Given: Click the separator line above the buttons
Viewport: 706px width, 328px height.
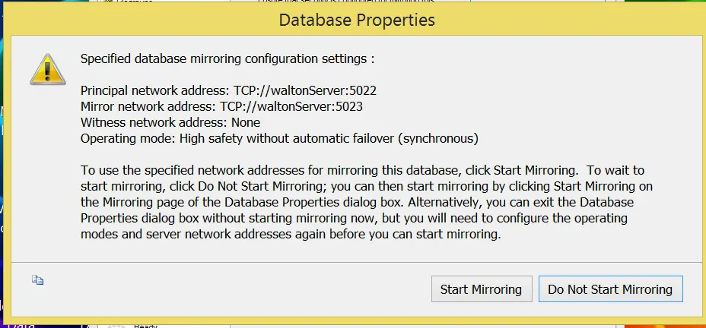Looking at the screenshot, I should coord(356,262).
